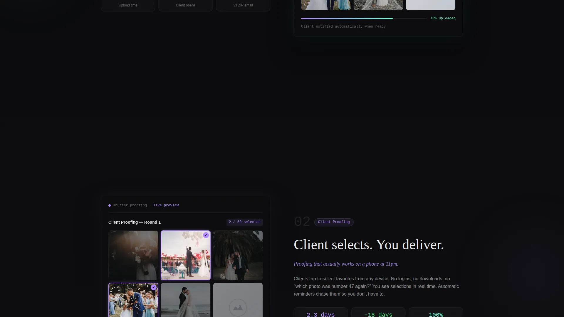564x317 pixels.
Task: Click the 2 / 50 selected badge
Action: (x=245, y=222)
